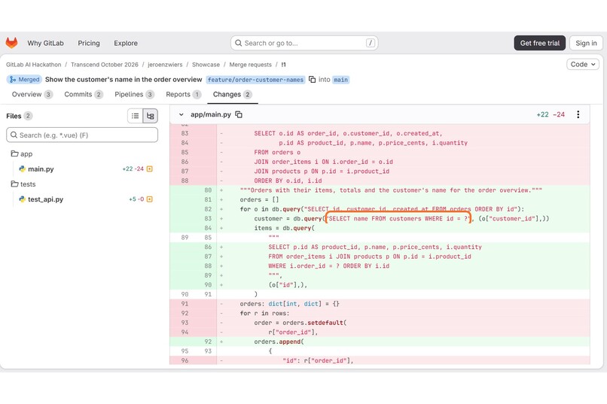Click the modified icon beside main.py
607x404 pixels.
click(x=150, y=169)
